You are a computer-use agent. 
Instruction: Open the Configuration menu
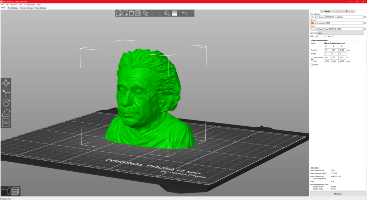(x=29, y=5)
